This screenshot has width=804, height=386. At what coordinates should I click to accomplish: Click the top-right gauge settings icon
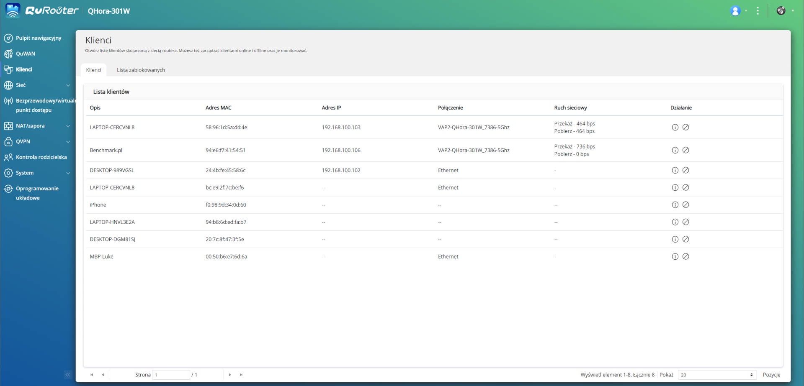click(x=781, y=11)
